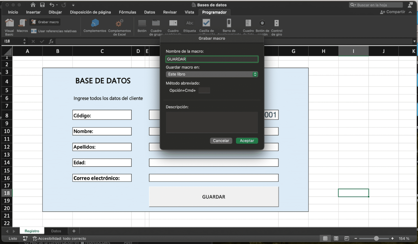Toggle Usar referencias relativas recording mode
Image resolution: width=418 pixels, height=244 pixels.
(x=54, y=31)
